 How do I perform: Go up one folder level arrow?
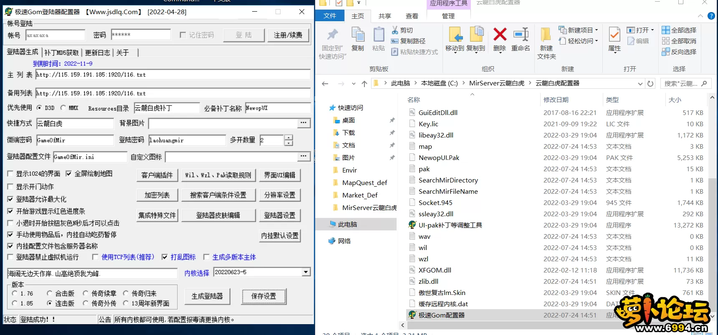pyautogui.click(x=364, y=84)
